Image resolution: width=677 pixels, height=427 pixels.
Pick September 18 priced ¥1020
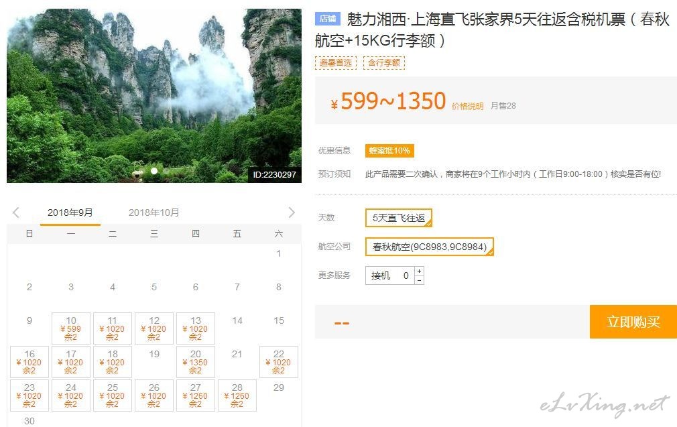tap(112, 362)
